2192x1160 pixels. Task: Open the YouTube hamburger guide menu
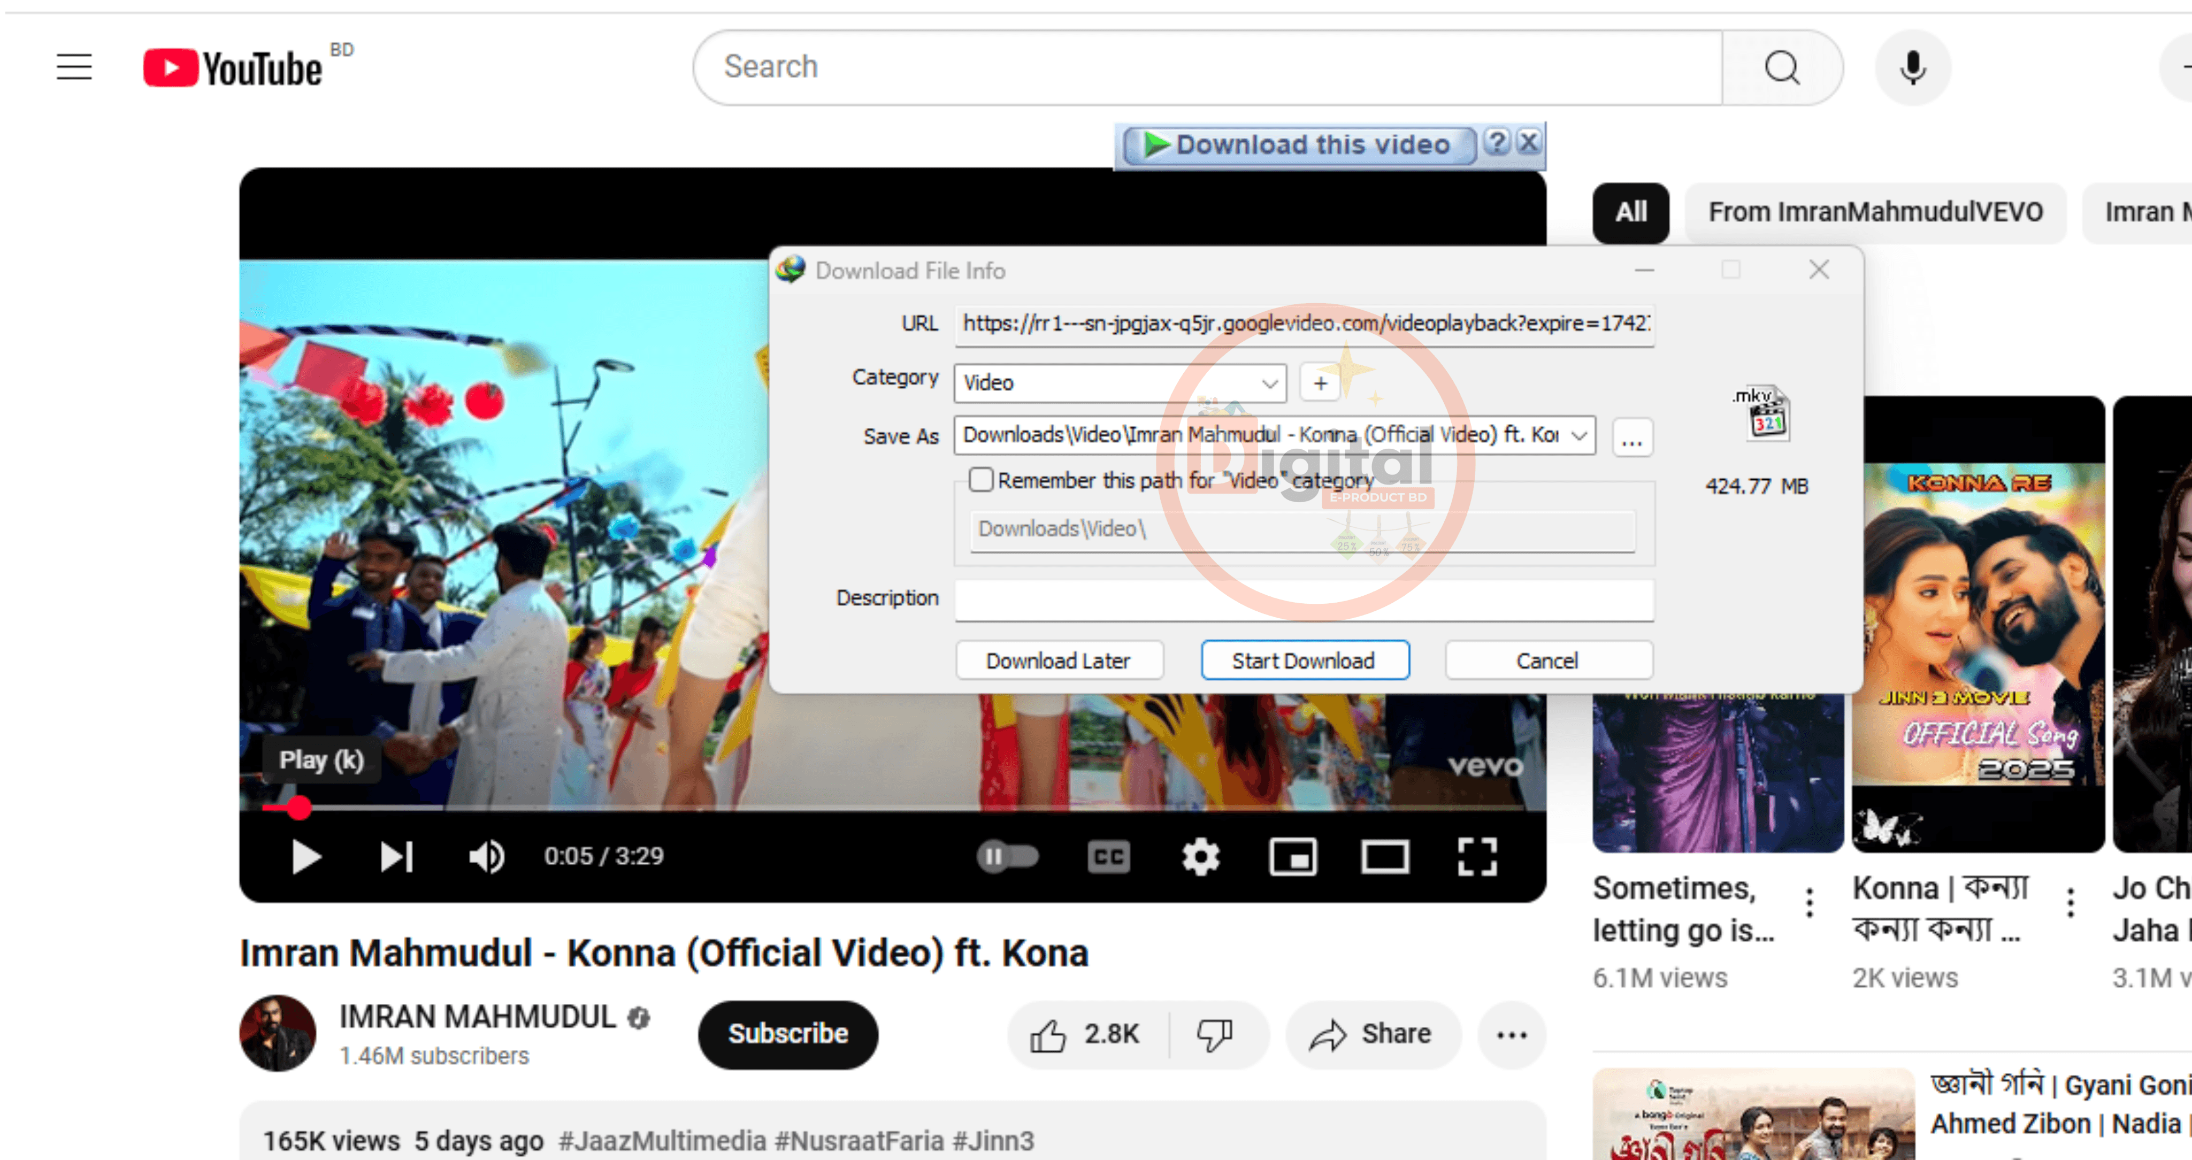tap(74, 67)
